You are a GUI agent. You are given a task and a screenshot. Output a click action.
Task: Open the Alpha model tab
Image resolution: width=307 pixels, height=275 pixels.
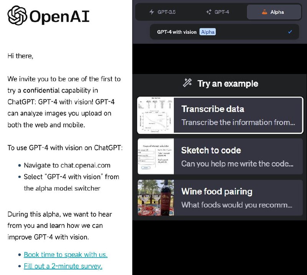(274, 12)
